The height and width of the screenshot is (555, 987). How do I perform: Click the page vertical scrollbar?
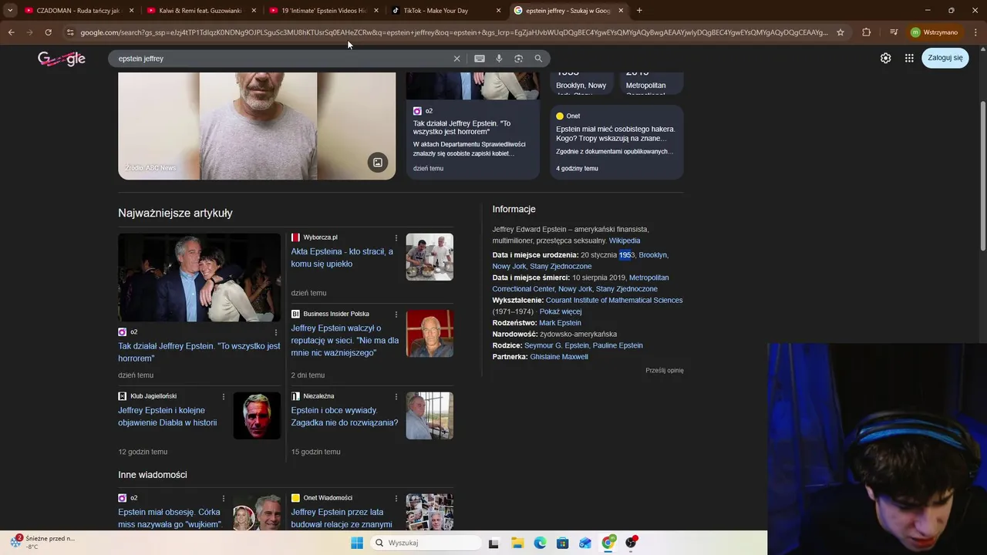tap(982, 177)
